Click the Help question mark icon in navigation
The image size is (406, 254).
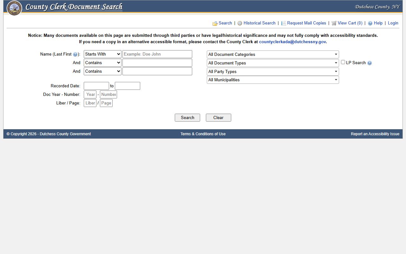pyautogui.click(x=370, y=23)
